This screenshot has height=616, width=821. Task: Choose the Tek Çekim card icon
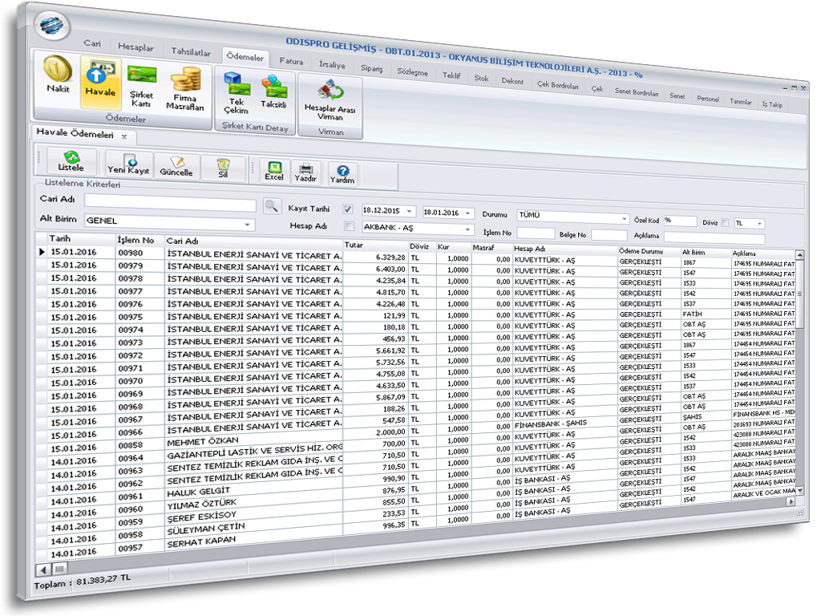coord(237,93)
